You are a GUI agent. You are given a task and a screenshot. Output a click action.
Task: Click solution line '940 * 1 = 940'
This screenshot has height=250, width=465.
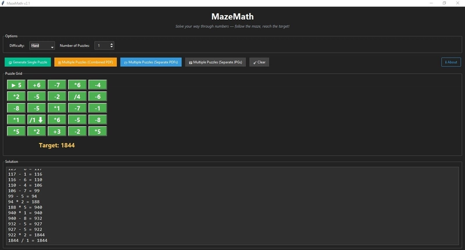coord(25,213)
